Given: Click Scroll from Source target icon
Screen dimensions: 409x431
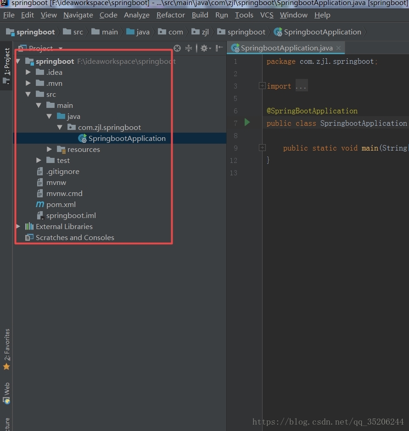Looking at the screenshot, I should (177, 48).
